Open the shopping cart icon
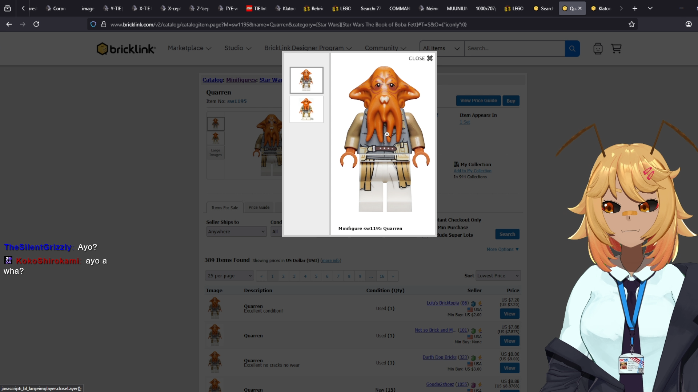Viewport: 698px width, 392px height. coord(616,48)
